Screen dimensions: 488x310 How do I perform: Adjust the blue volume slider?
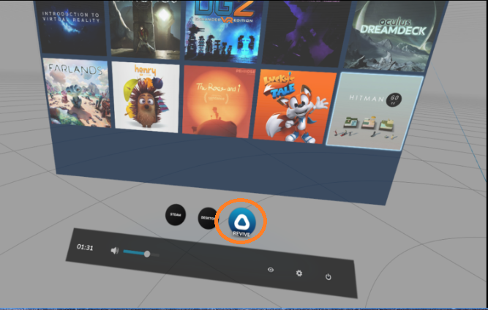tap(141, 253)
